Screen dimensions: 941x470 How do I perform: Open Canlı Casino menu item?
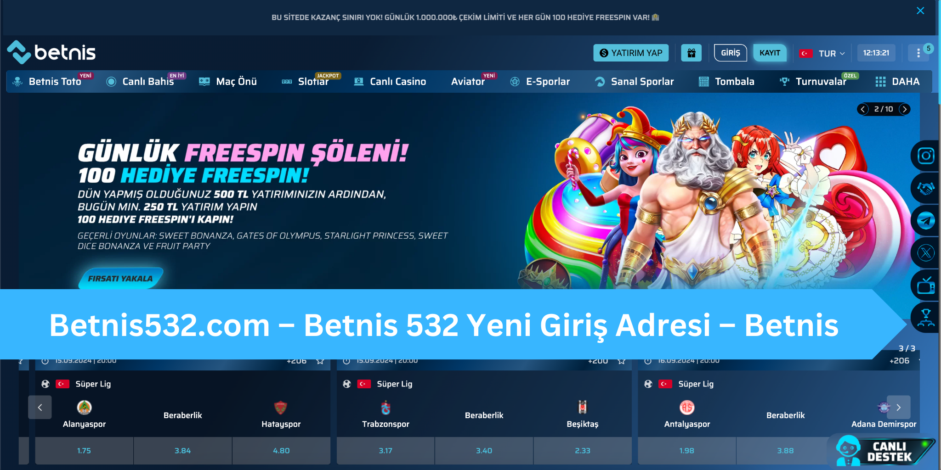coord(391,82)
